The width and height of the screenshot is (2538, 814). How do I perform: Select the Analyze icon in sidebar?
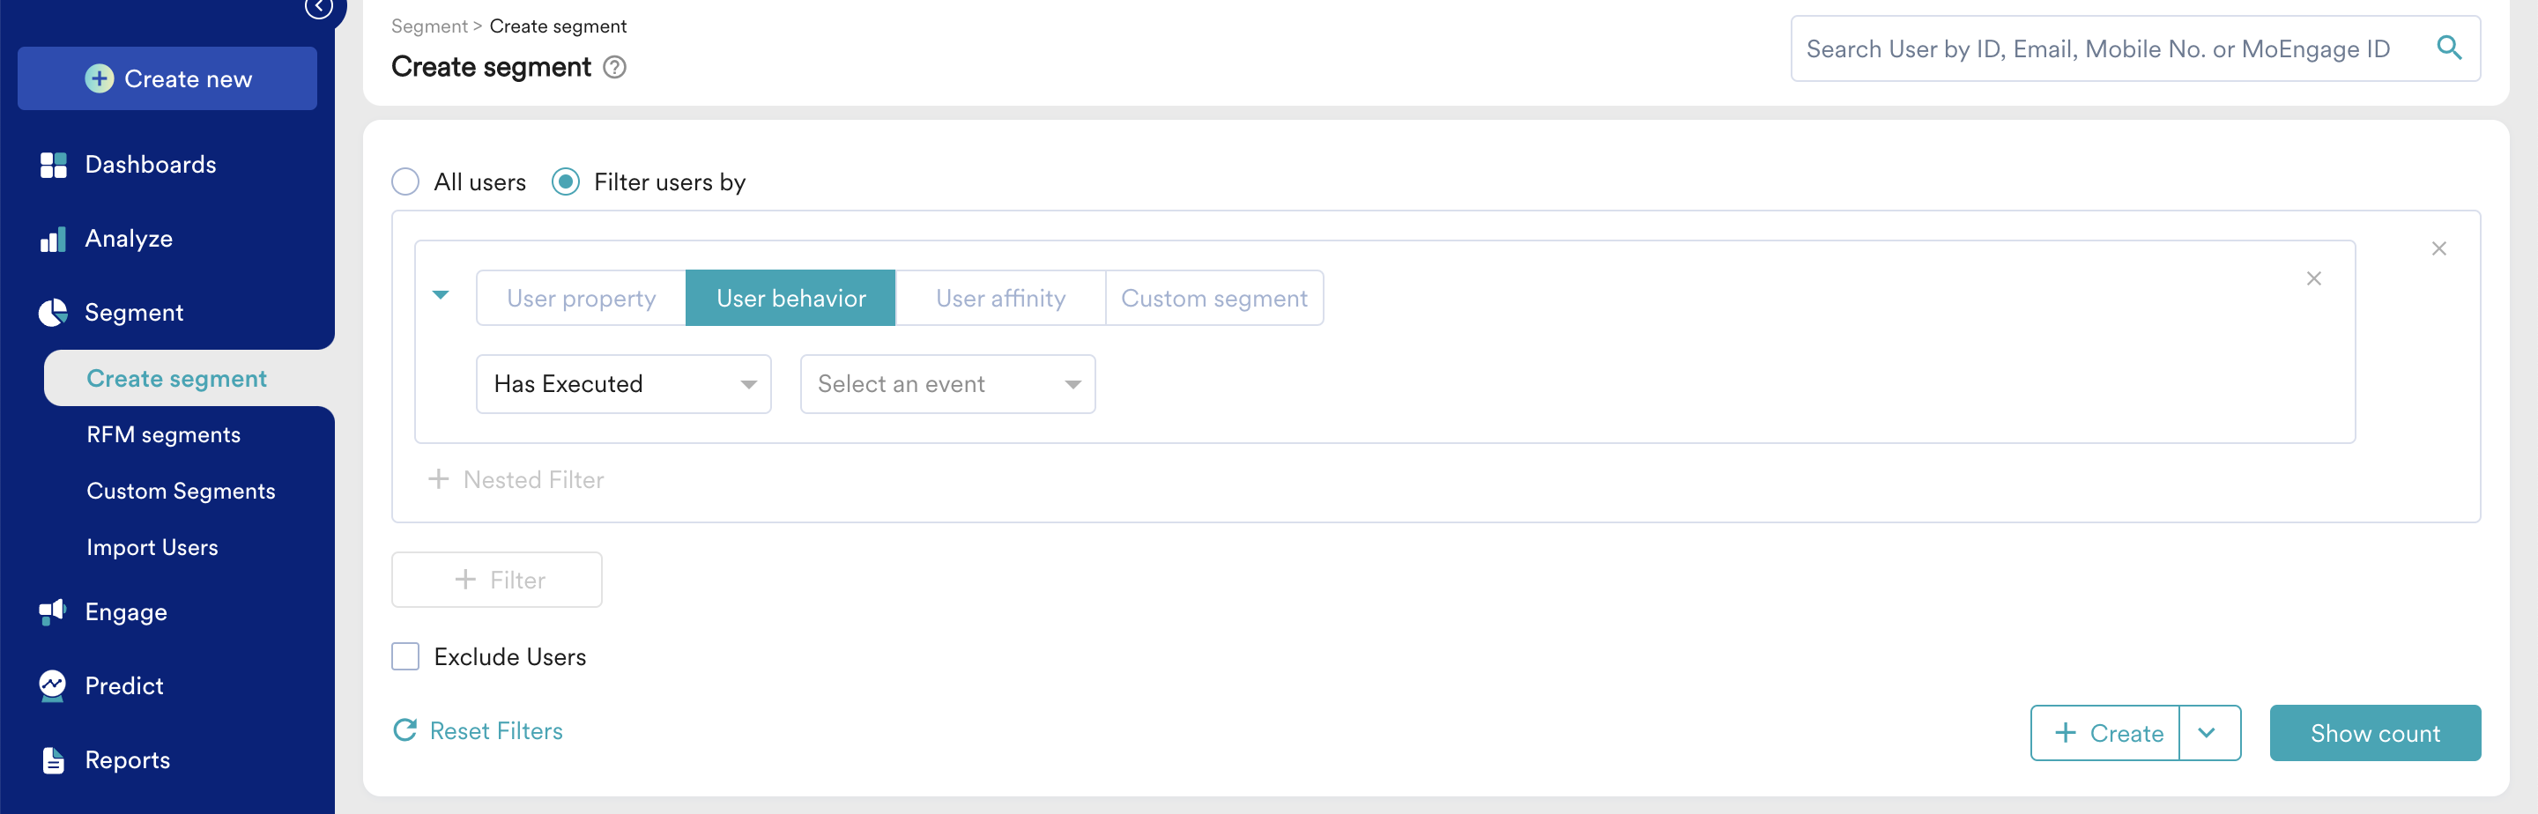click(x=53, y=238)
